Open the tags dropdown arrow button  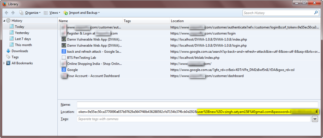pyautogui.click(x=314, y=119)
